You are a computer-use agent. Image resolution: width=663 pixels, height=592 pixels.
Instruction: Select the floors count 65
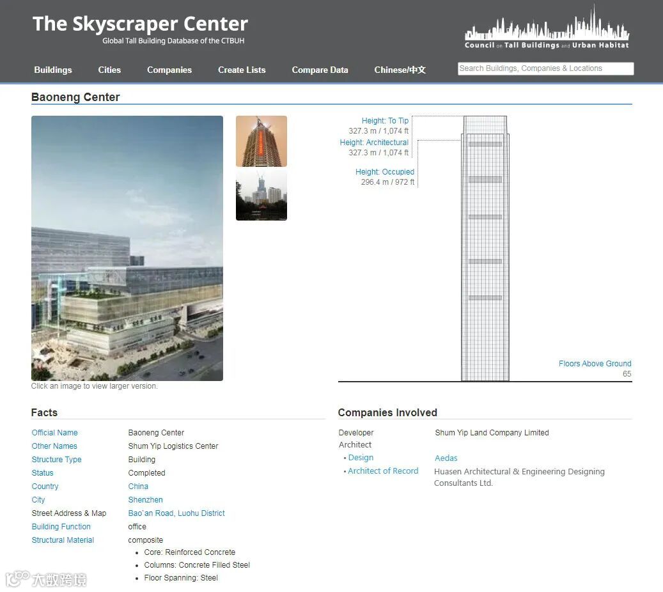click(x=627, y=374)
